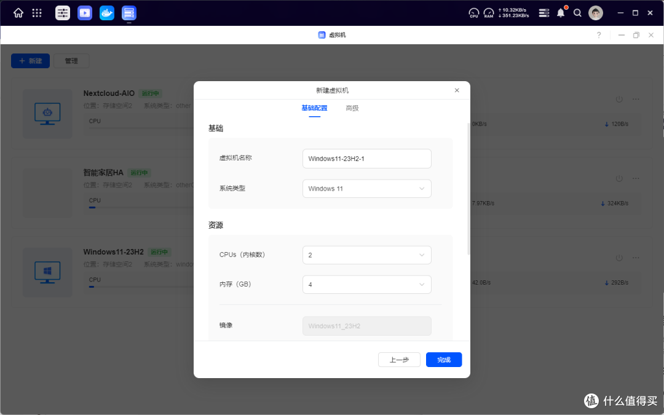This screenshot has width=664, height=415.
Task: Click the 120B/s download rate
Action: click(x=616, y=124)
